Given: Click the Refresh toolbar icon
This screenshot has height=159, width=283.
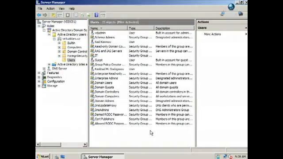Looking at the screenshot, I should pyautogui.click(x=82, y=15).
